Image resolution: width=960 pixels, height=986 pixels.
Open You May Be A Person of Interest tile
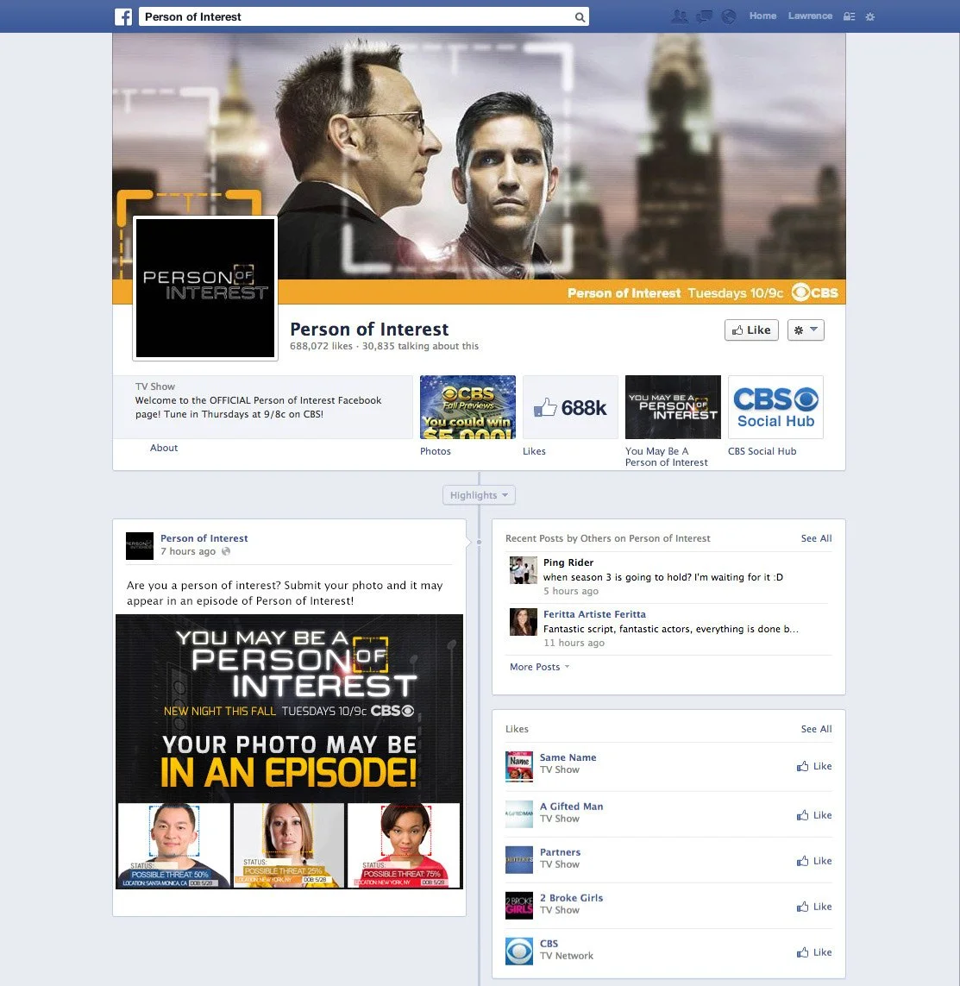click(x=673, y=407)
